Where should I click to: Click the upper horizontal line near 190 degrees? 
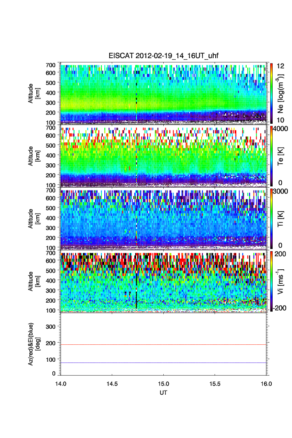coord(163,344)
